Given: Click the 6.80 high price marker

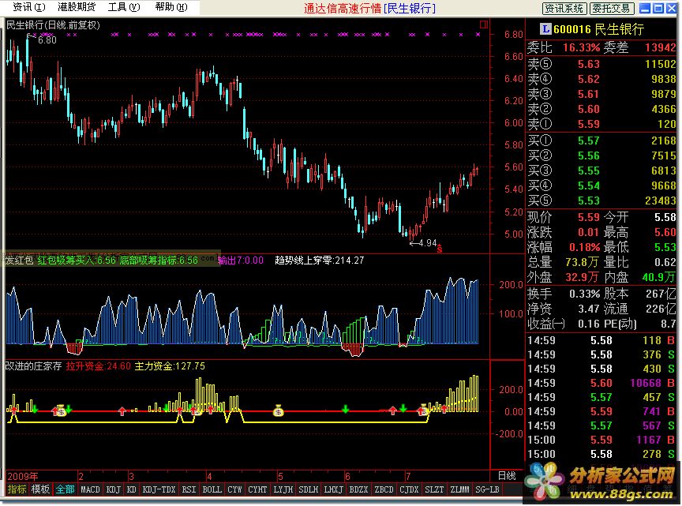Looking at the screenshot, I should click(x=47, y=40).
